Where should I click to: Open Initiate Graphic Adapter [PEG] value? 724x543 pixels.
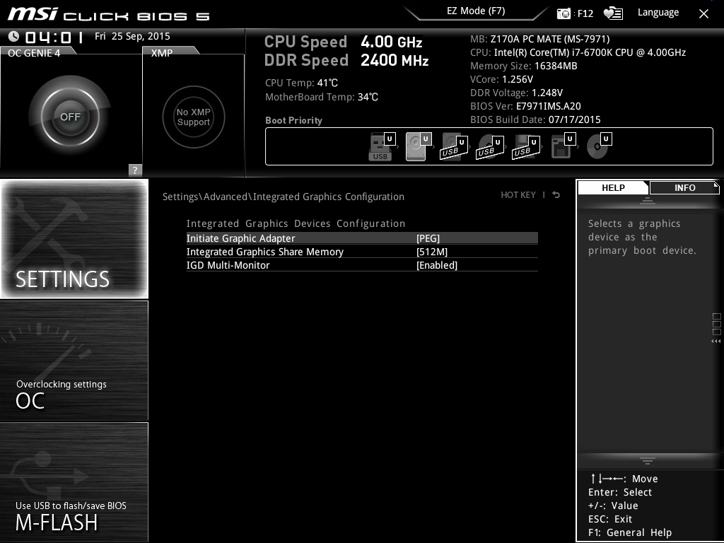pyautogui.click(x=428, y=238)
